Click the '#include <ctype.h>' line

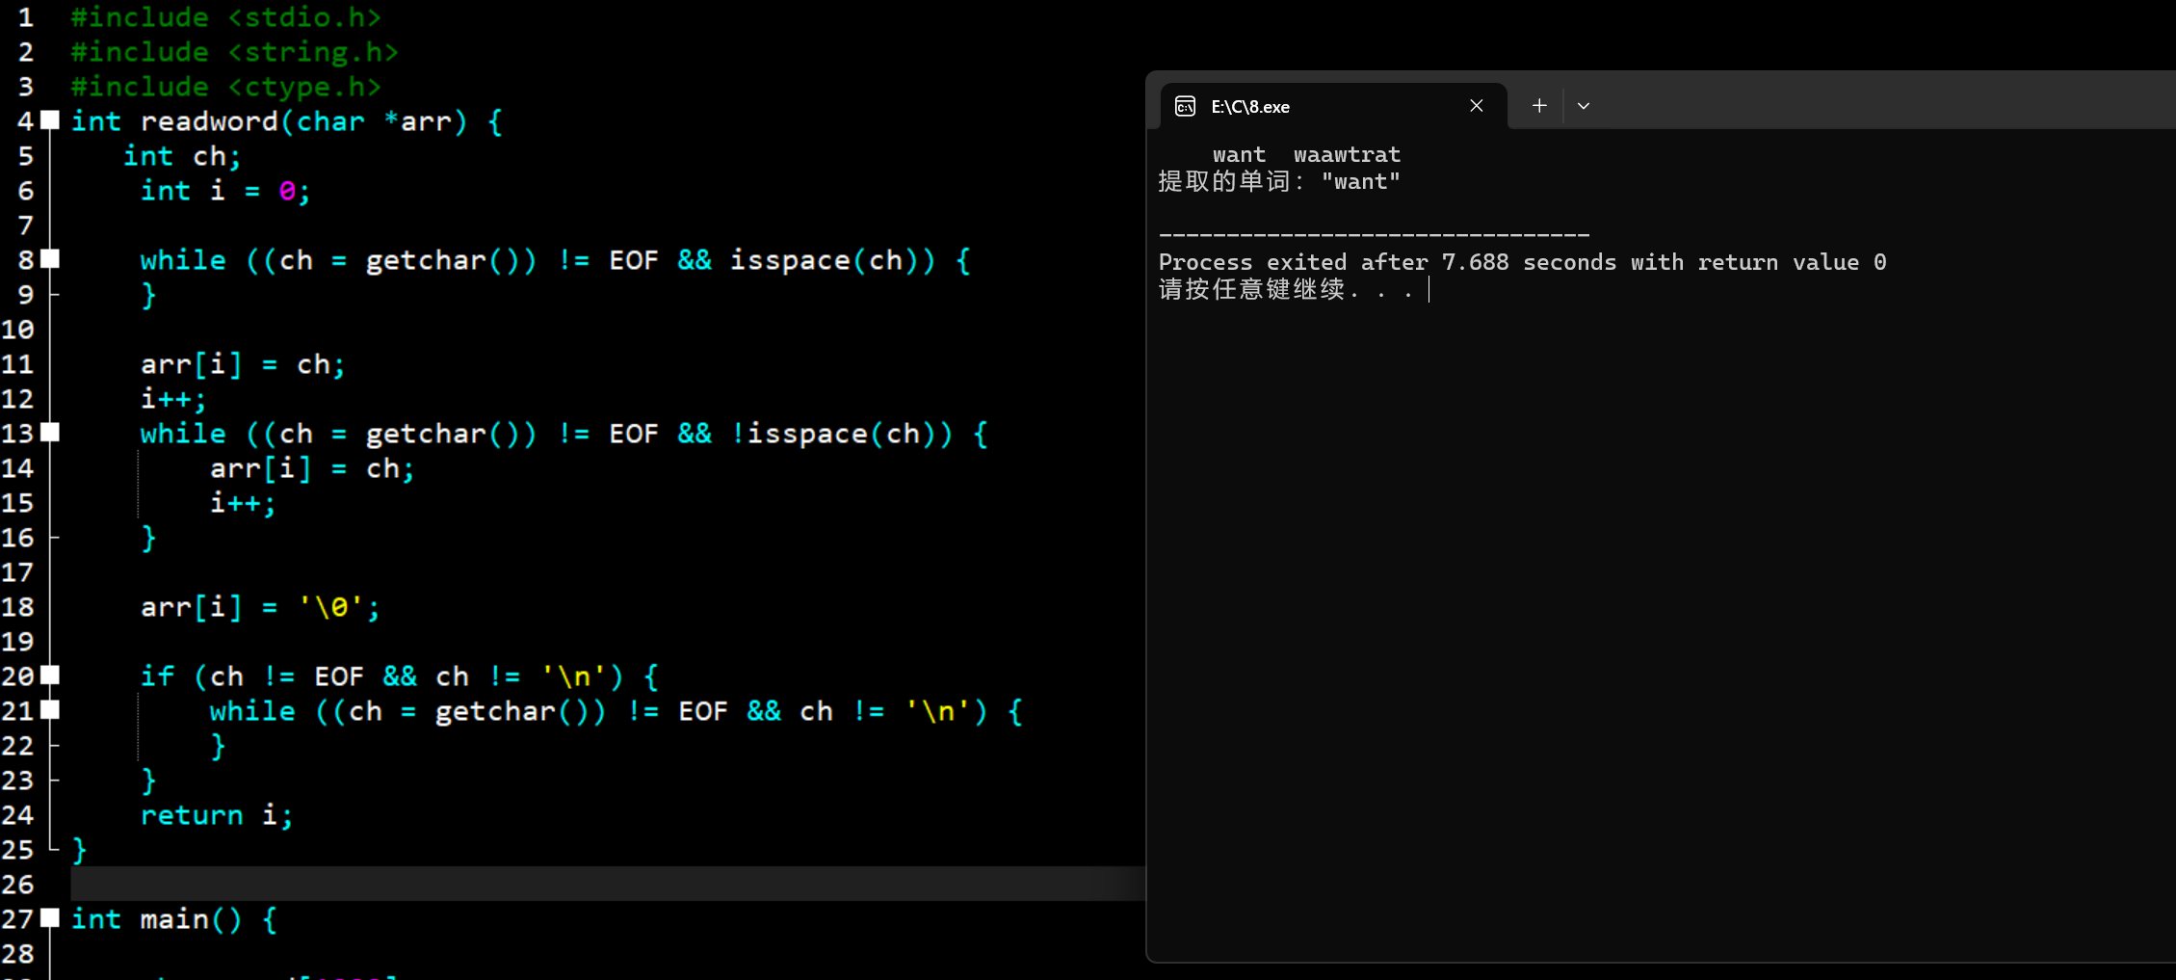coord(226,87)
